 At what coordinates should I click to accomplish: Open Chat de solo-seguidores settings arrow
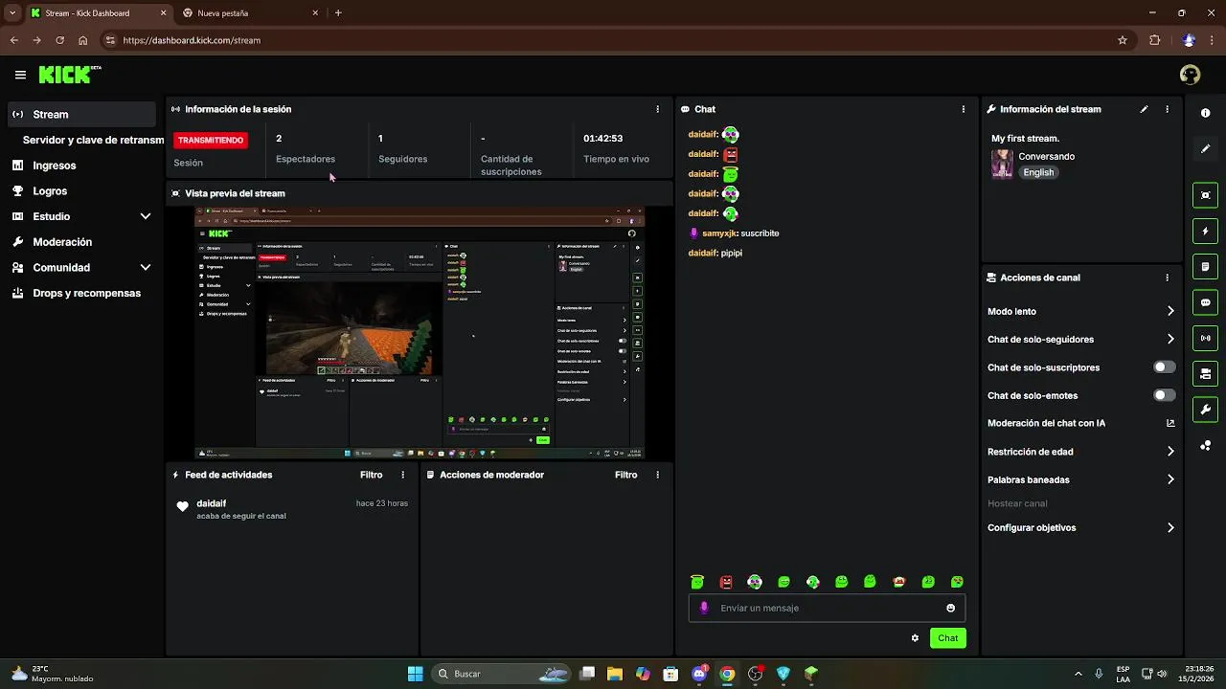[1169, 339]
